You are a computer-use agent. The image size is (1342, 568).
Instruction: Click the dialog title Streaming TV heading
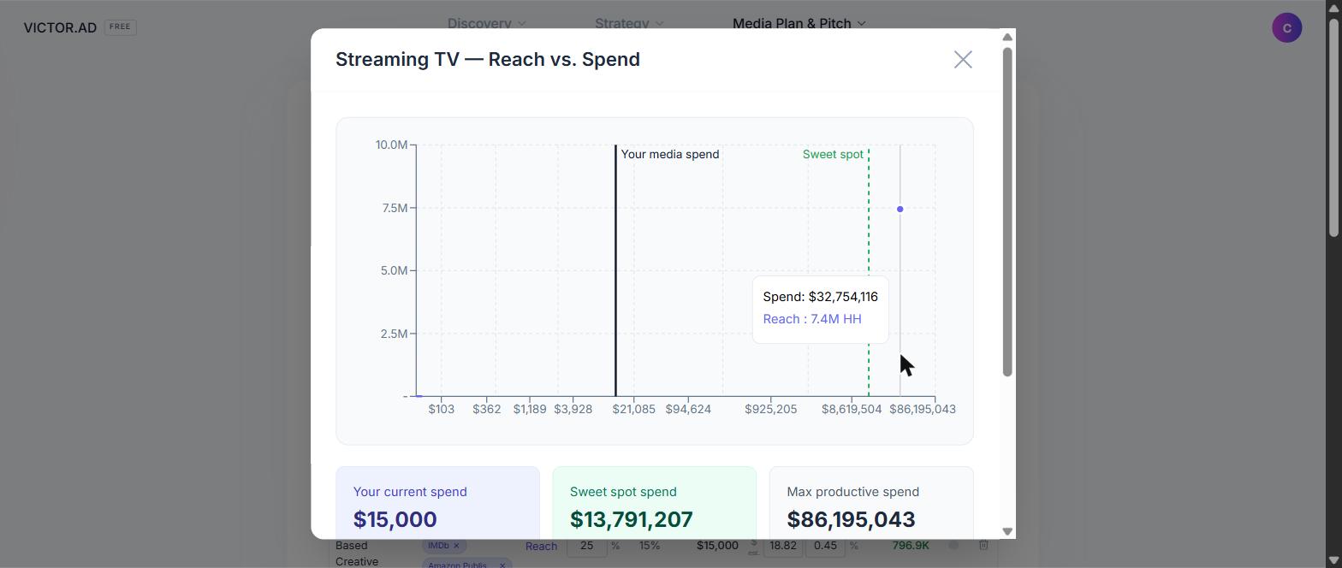[x=488, y=59]
